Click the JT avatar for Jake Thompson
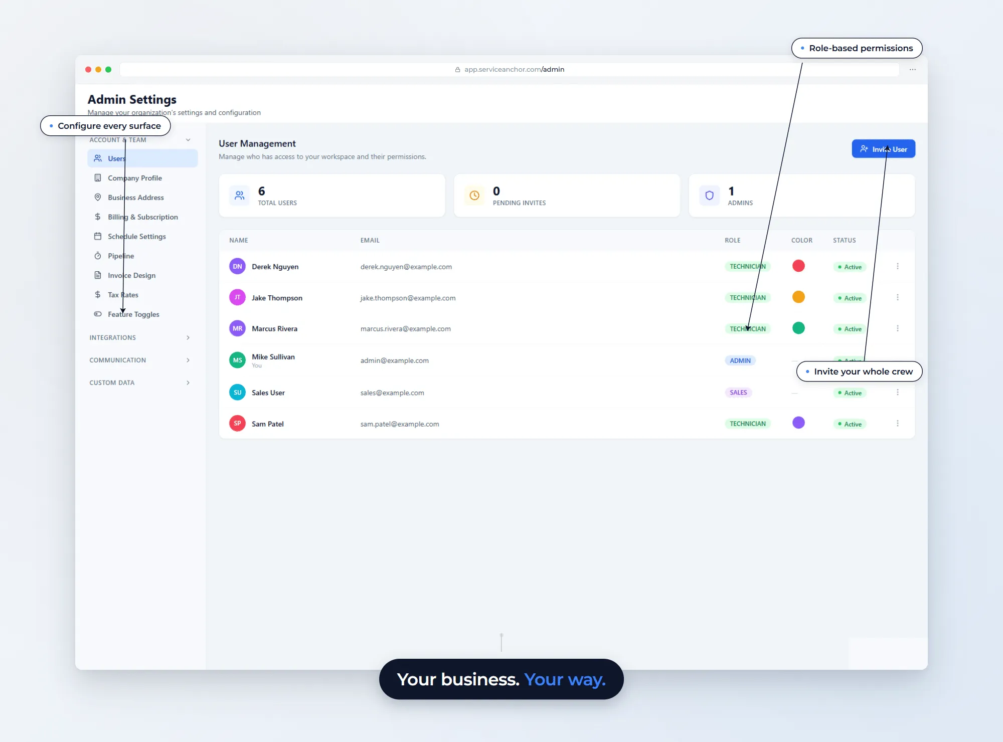This screenshot has height=742, width=1003. [237, 298]
